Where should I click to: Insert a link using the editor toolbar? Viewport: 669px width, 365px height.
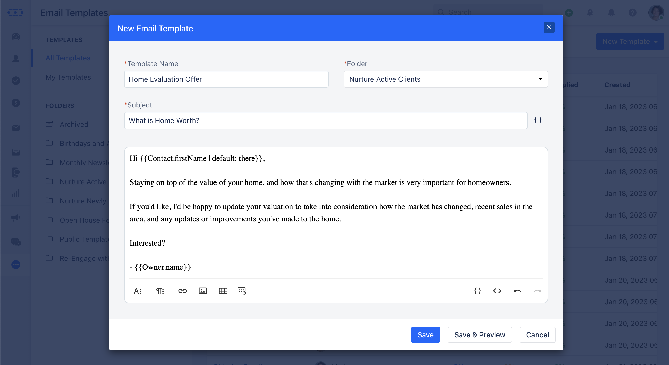point(182,291)
